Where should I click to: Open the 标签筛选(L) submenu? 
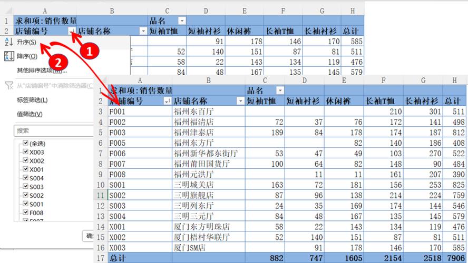(x=32, y=100)
